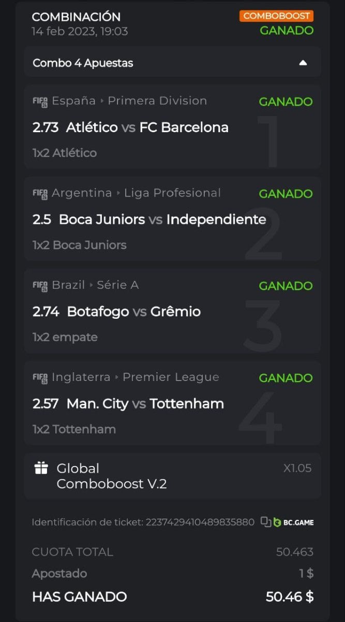The image size is (345, 622).
Task: Click FIFA icon next to Argentina
Action: pyautogui.click(x=40, y=193)
